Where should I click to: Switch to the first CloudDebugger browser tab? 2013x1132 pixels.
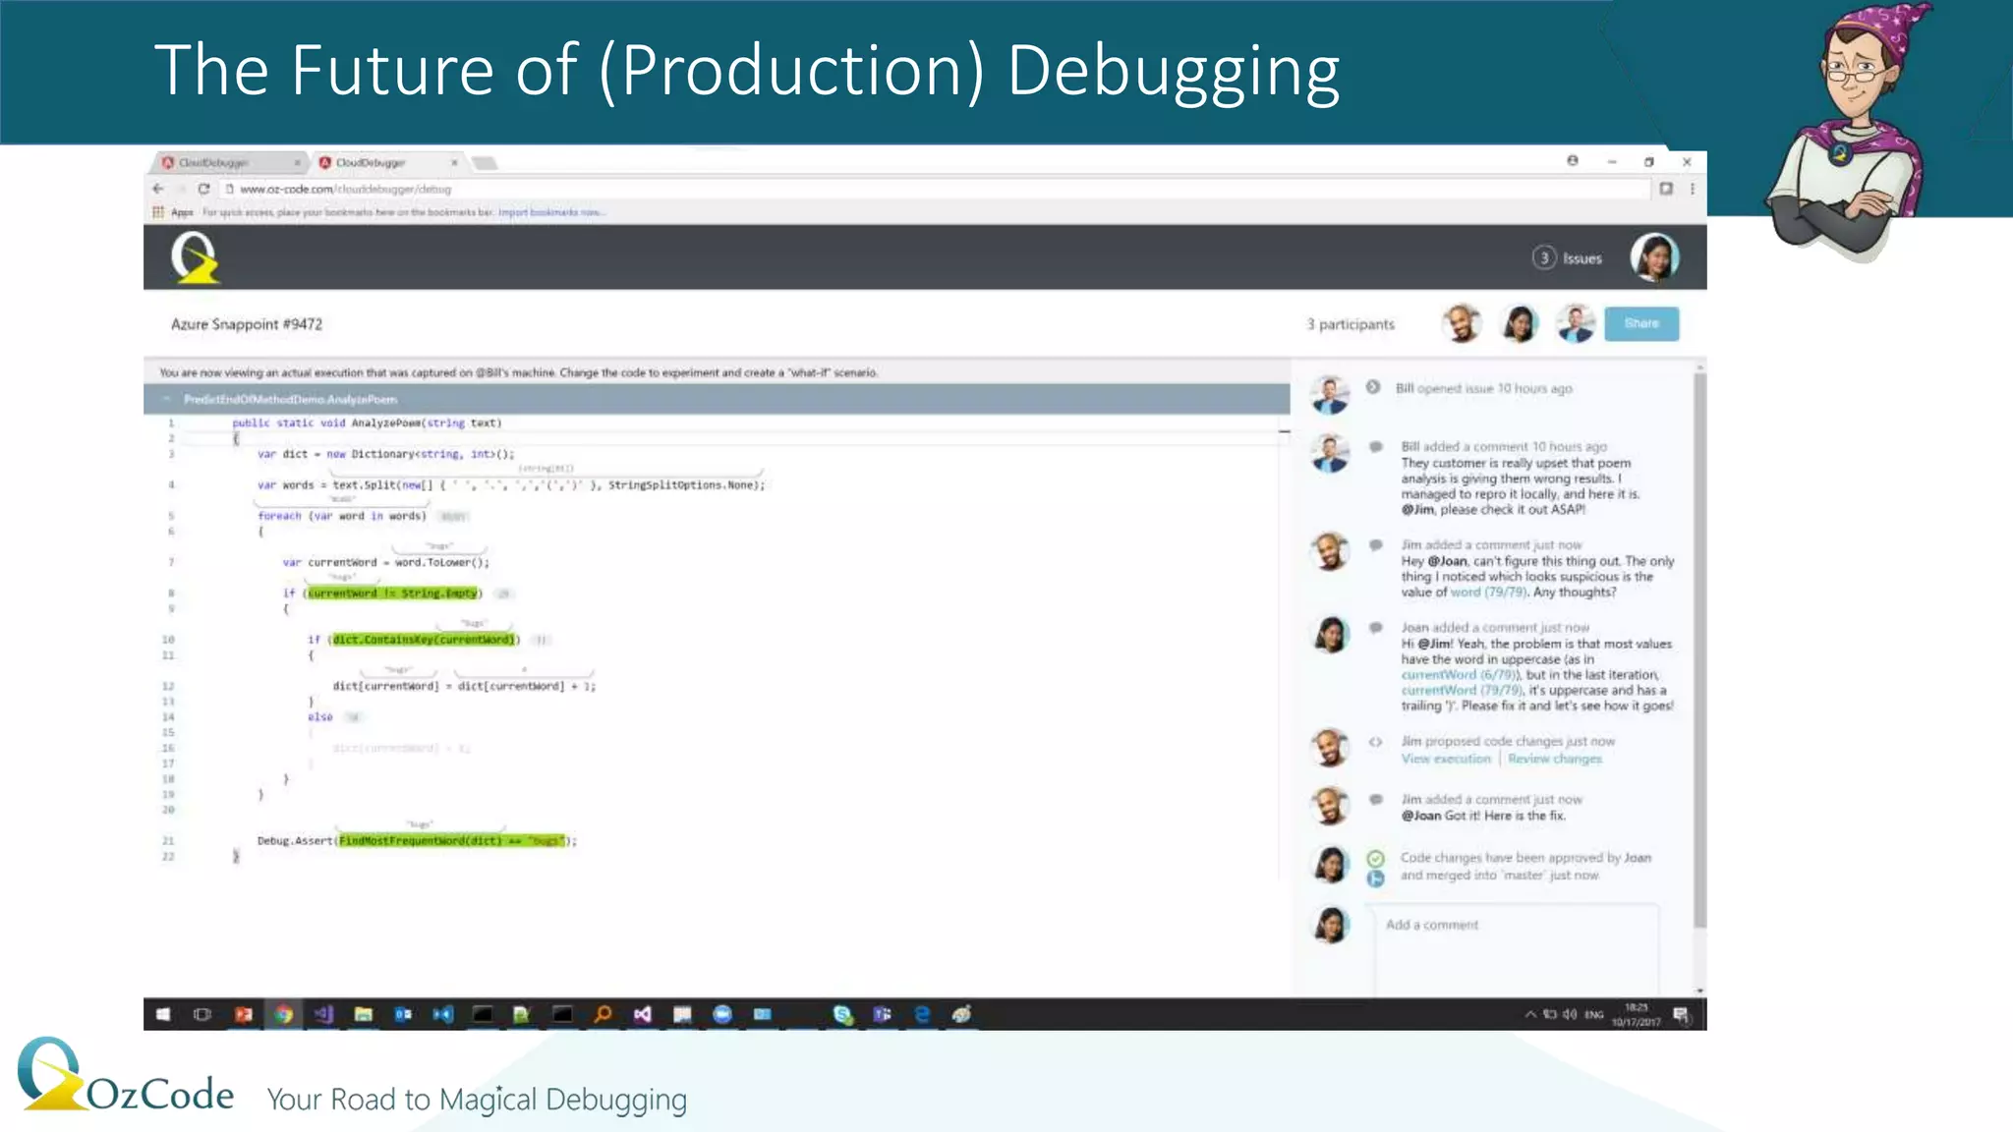pyautogui.click(x=228, y=162)
